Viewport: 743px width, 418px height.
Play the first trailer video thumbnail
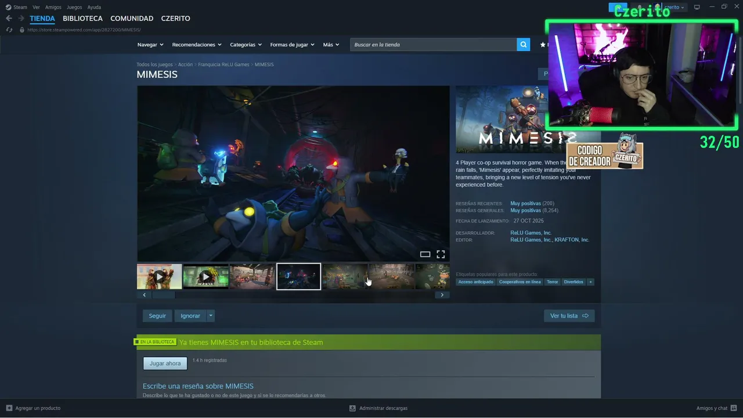(159, 277)
